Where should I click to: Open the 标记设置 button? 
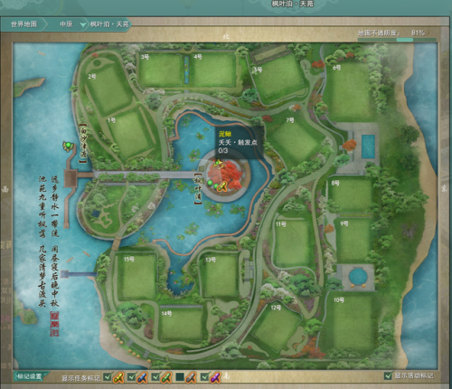pos(30,376)
